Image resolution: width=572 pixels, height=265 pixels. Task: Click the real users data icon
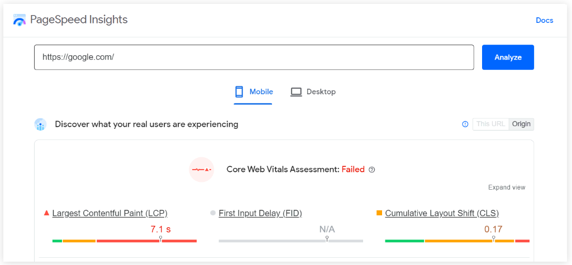click(40, 124)
